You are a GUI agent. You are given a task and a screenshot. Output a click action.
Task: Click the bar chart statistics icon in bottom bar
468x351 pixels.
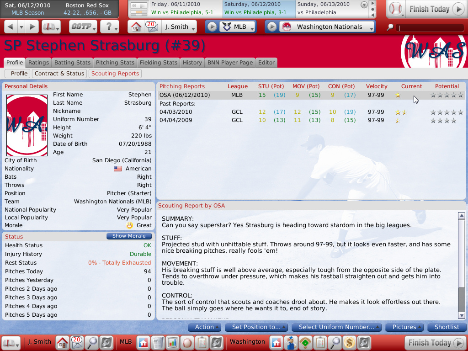coord(173,342)
